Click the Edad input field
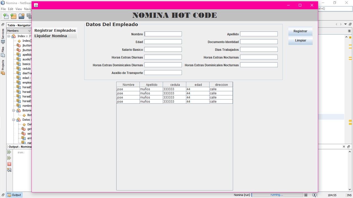The height and width of the screenshot is (198, 353). (163, 42)
